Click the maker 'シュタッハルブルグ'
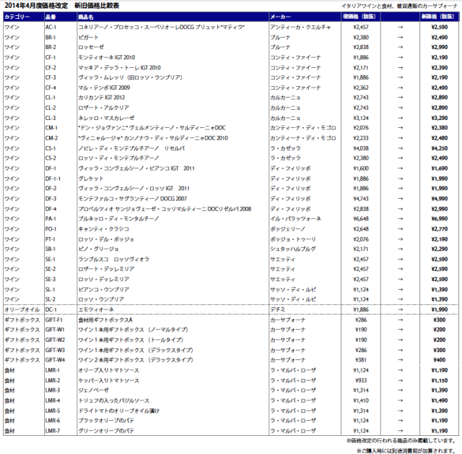Image resolution: width=462 pixels, height=454 pixels. click(x=293, y=249)
